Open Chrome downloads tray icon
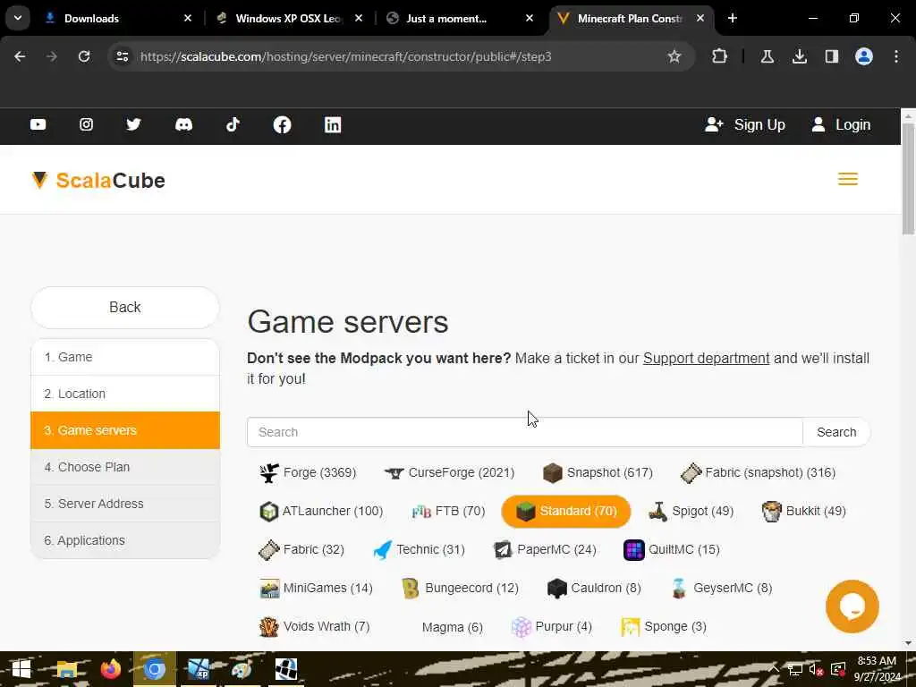The height and width of the screenshot is (687, 916). [x=799, y=56]
